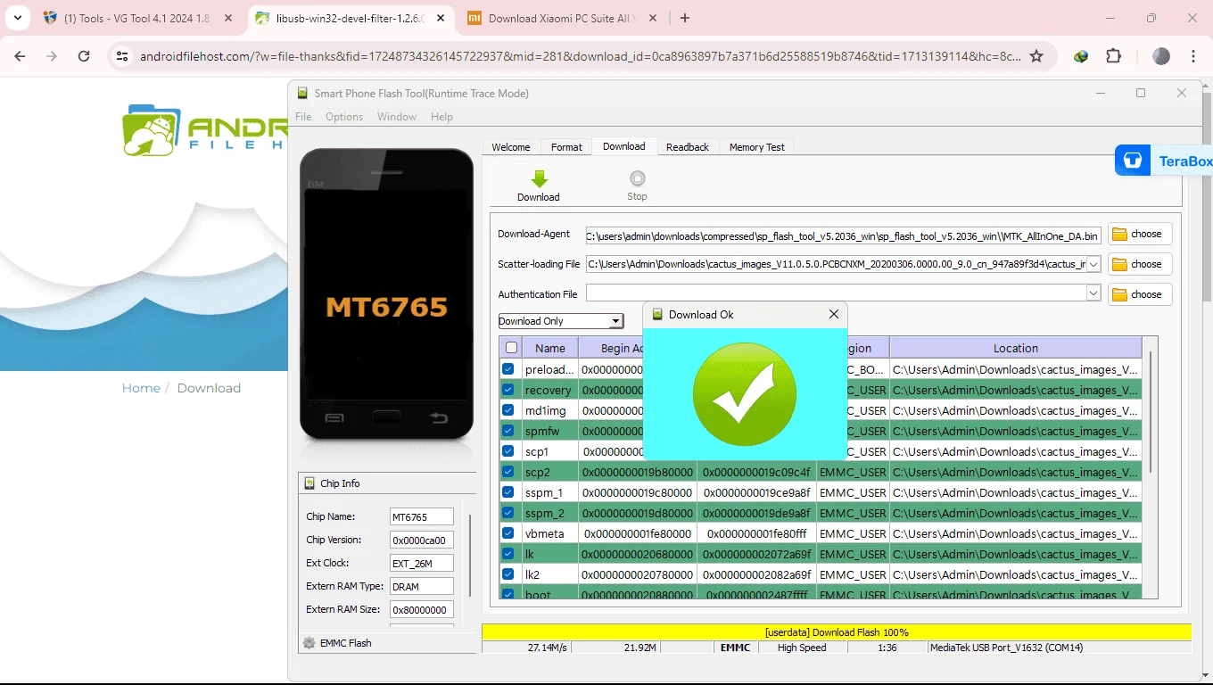The image size is (1213, 685).
Task: Click the Chrome address bar URL
Action: pyautogui.click(x=580, y=56)
